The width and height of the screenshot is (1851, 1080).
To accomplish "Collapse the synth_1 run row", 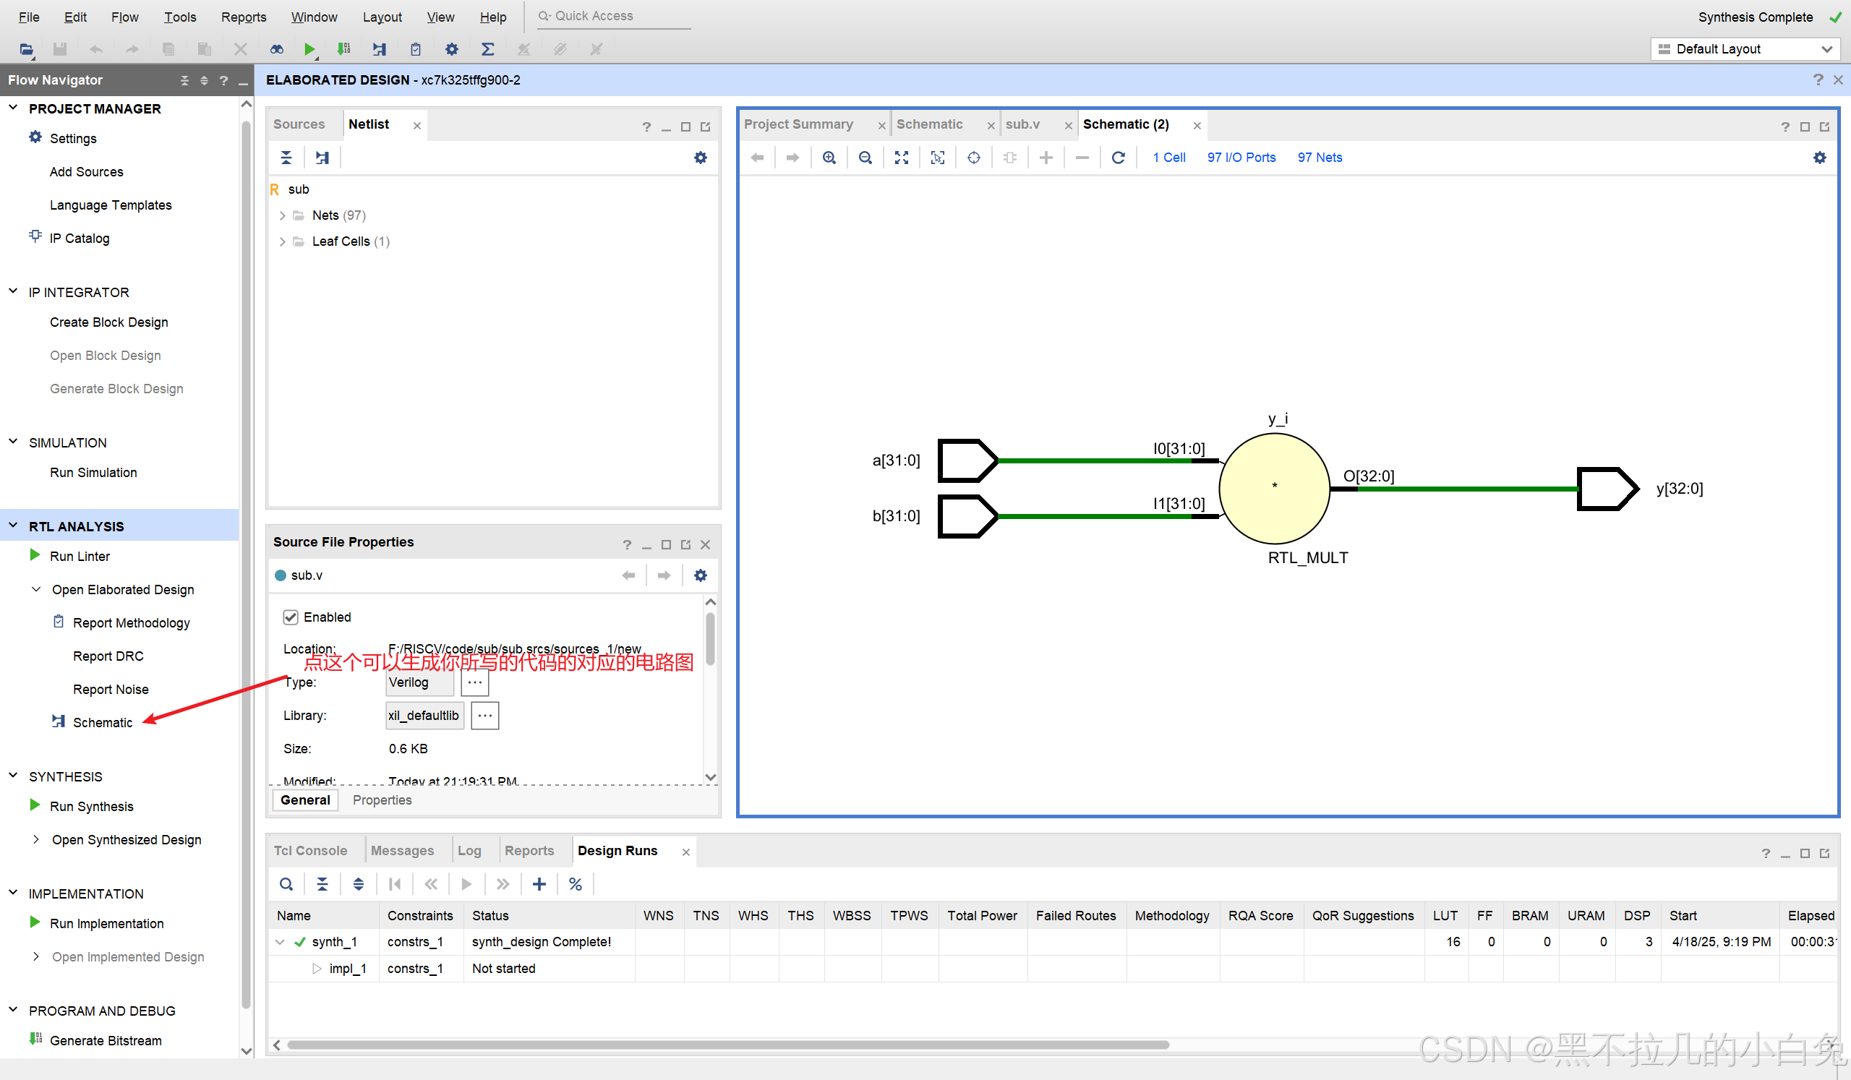I will point(280,942).
